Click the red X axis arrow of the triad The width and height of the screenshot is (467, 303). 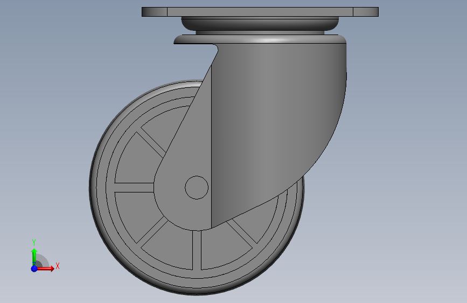45,268
